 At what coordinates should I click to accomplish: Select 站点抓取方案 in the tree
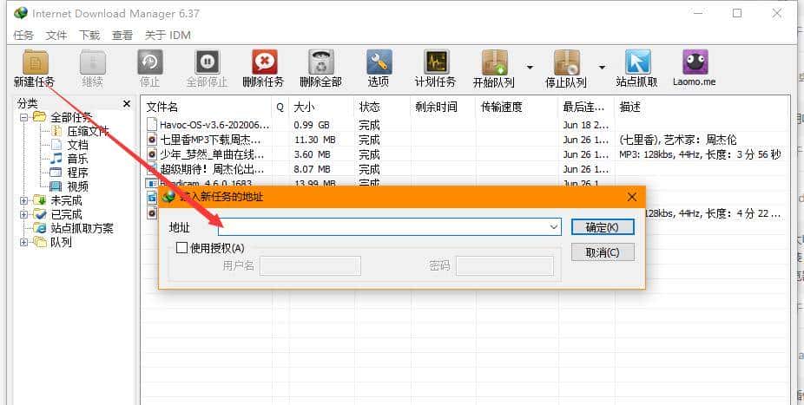[x=82, y=228]
